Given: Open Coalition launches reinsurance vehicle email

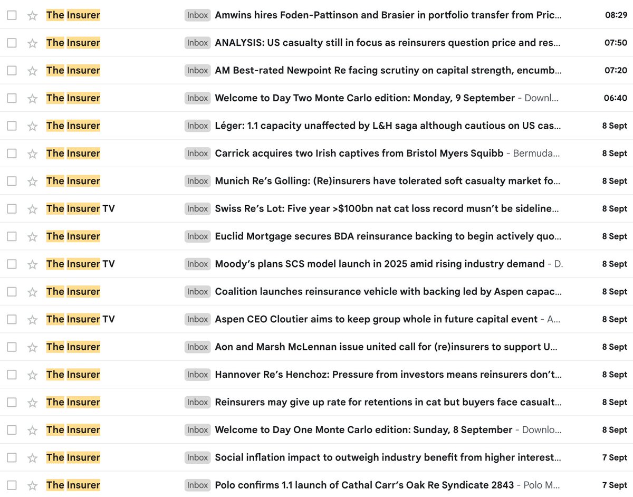Looking at the screenshot, I should pyautogui.click(x=388, y=292).
